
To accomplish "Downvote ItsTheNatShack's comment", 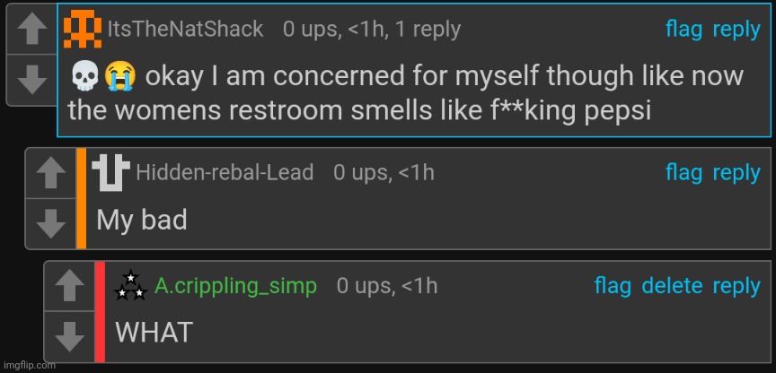I will (x=31, y=79).
